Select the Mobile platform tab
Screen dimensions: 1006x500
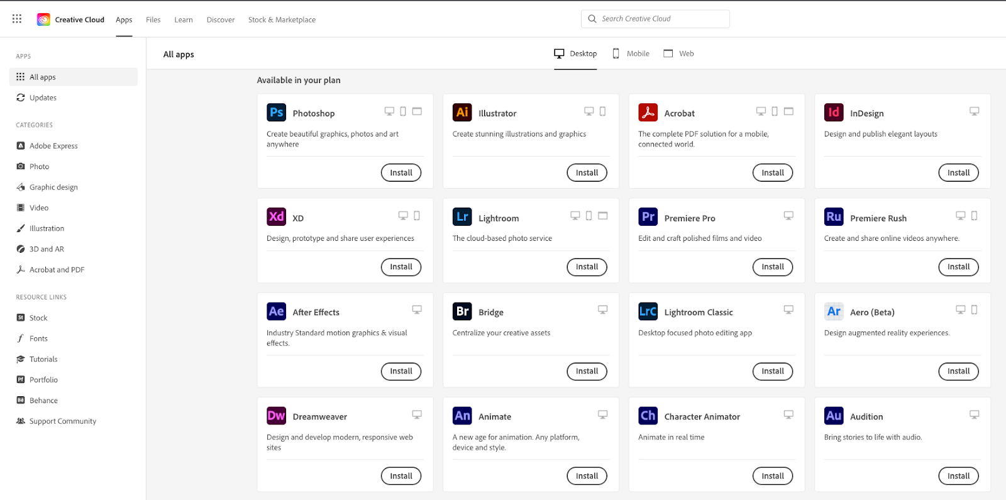(631, 53)
